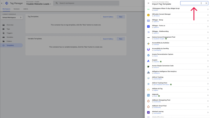Select the AdMaxim Retargeting Pixel title
This screenshot has width=210, height=118.
point(161,100)
